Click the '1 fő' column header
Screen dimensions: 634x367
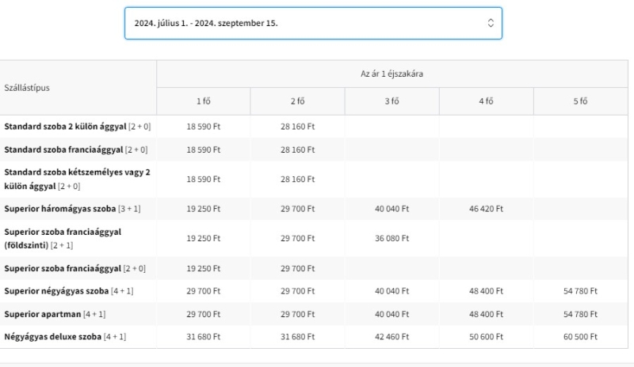204,101
